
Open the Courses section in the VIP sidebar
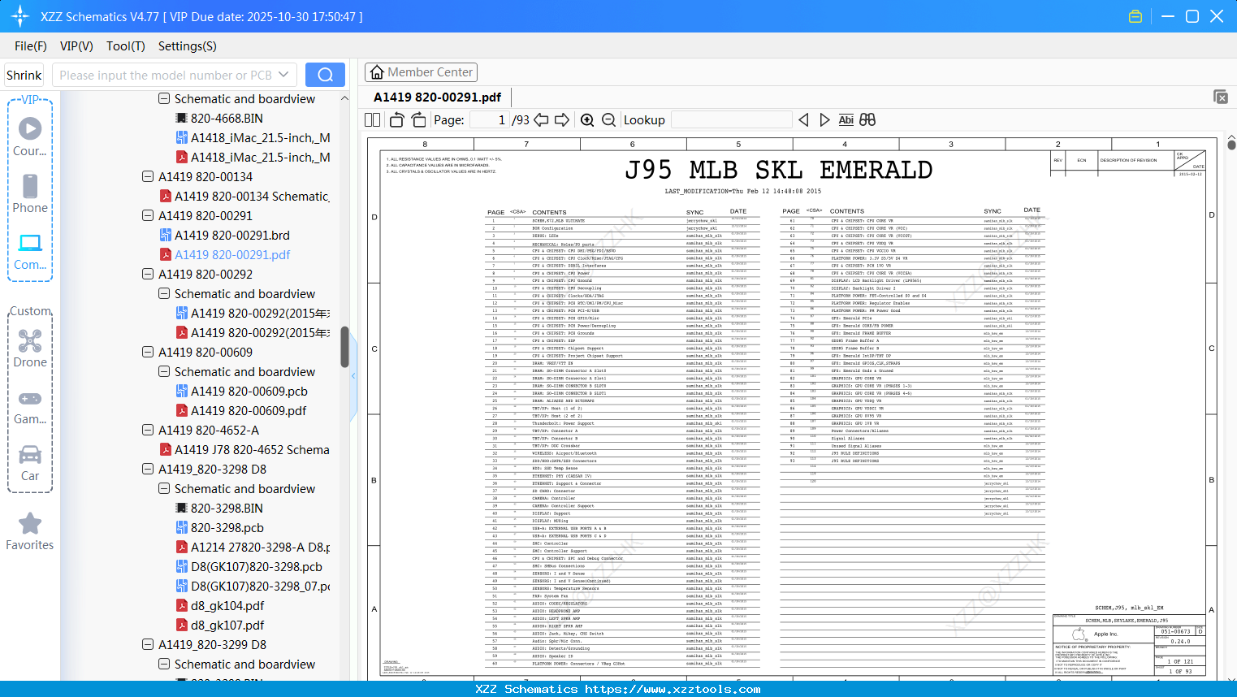tap(30, 136)
